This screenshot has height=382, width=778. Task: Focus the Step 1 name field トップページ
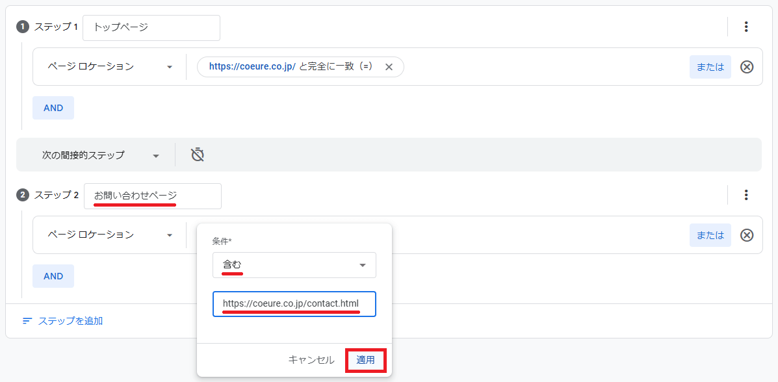point(151,27)
